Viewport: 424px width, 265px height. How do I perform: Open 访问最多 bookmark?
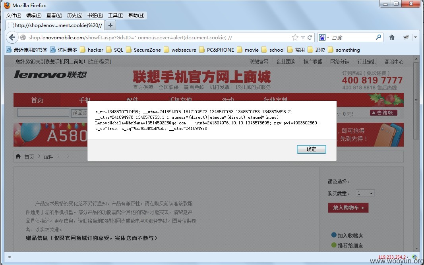click(x=64, y=50)
